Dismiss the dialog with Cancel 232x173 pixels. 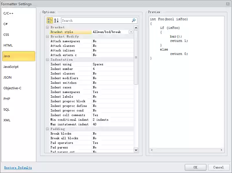219,167
